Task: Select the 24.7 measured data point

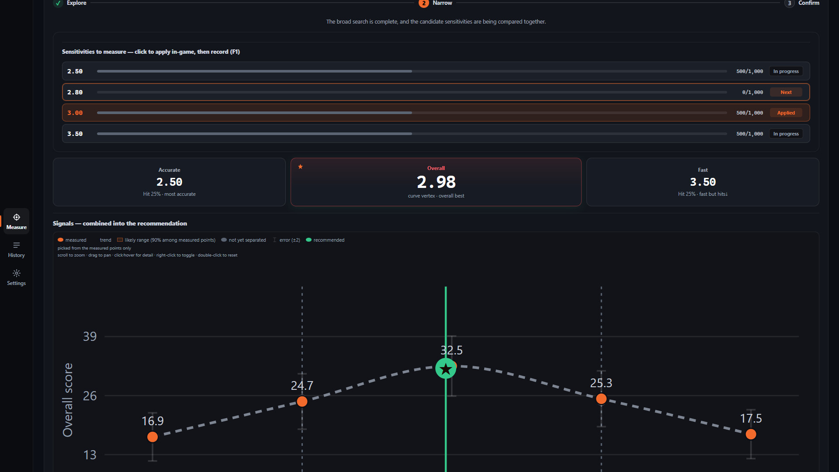Action: 302,401
